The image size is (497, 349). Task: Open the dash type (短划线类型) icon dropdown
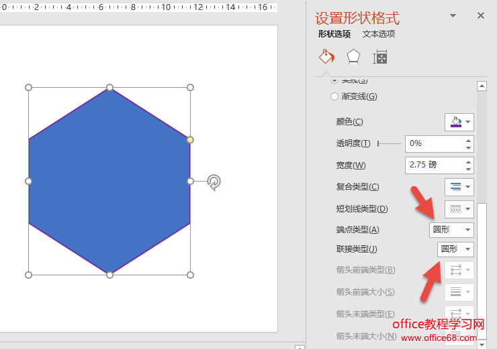459,209
